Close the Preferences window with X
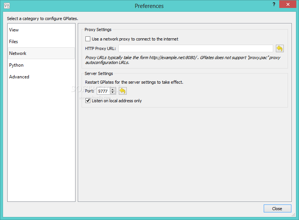The width and height of the screenshot is (299, 220). tap(288, 4)
